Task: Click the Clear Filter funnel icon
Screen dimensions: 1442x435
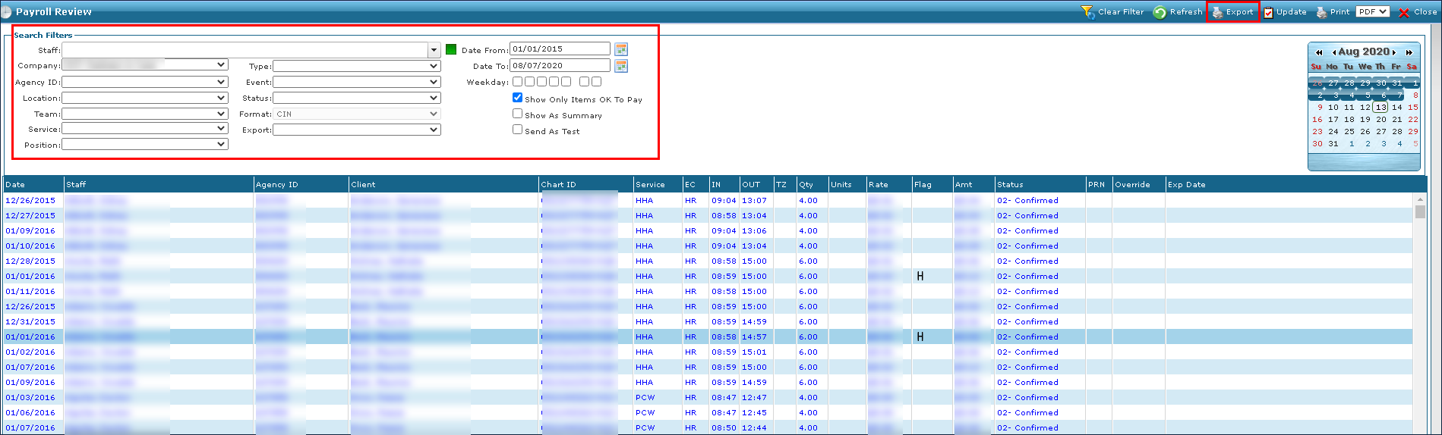Action: pos(1087,12)
